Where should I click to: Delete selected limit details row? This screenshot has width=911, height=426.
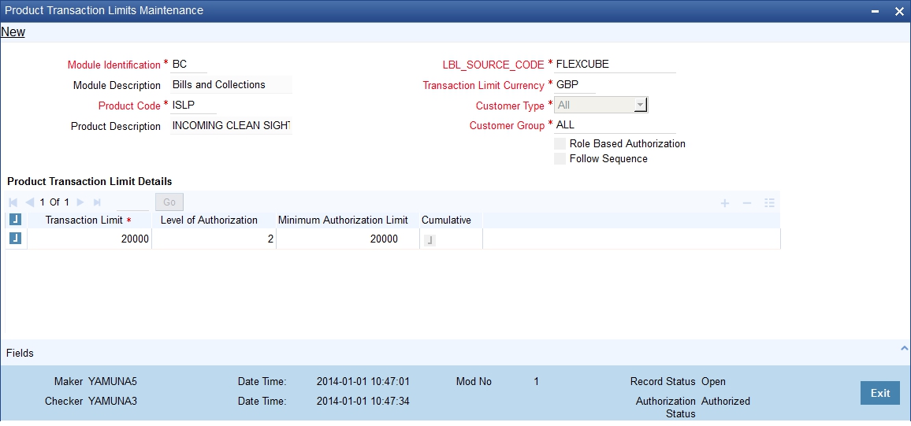coord(747,203)
